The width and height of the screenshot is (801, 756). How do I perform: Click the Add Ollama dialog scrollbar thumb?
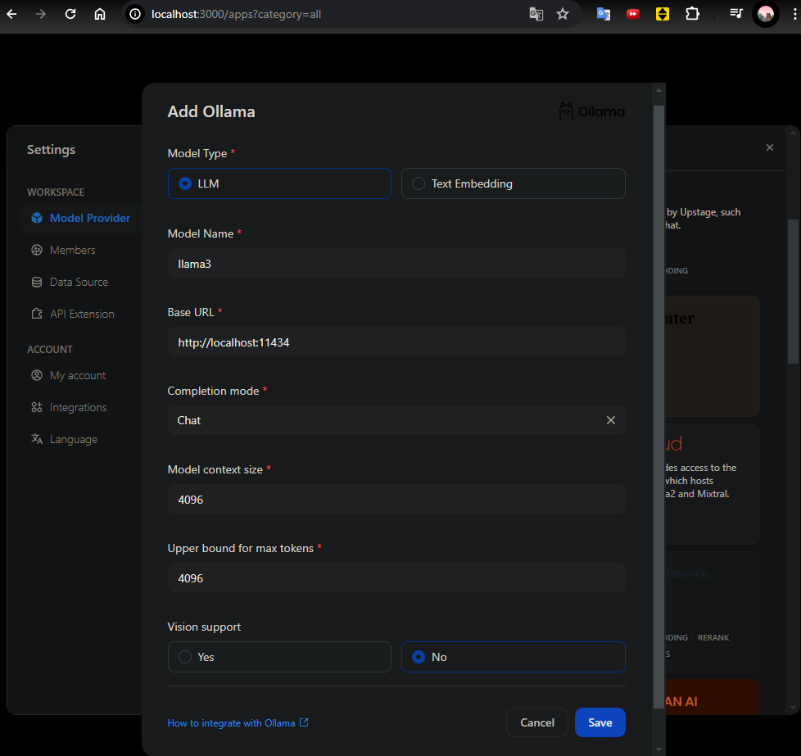coord(658,407)
